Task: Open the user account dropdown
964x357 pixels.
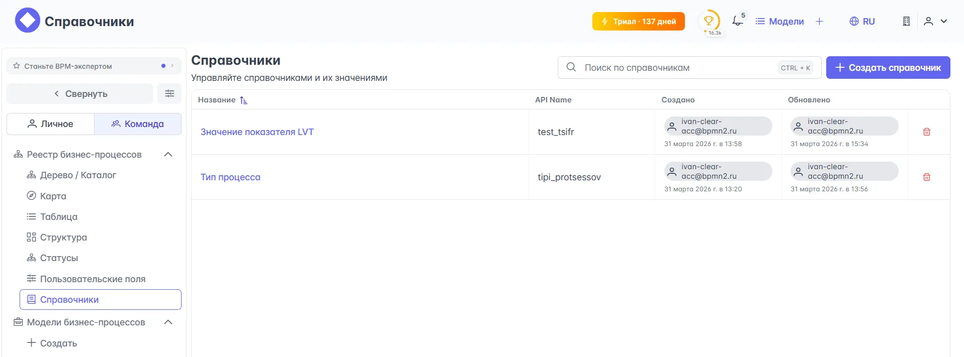Action: click(x=935, y=22)
